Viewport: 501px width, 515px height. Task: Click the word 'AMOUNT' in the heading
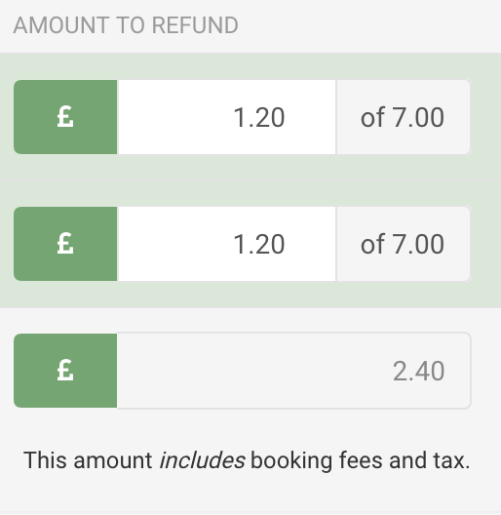61,25
